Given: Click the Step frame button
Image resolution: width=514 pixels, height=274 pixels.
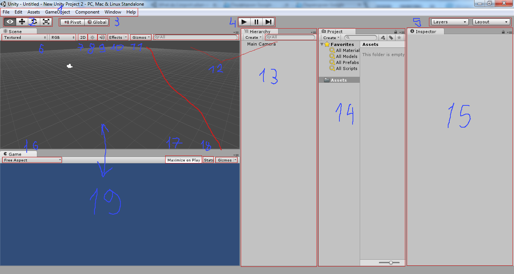Looking at the screenshot, I should [x=268, y=22].
